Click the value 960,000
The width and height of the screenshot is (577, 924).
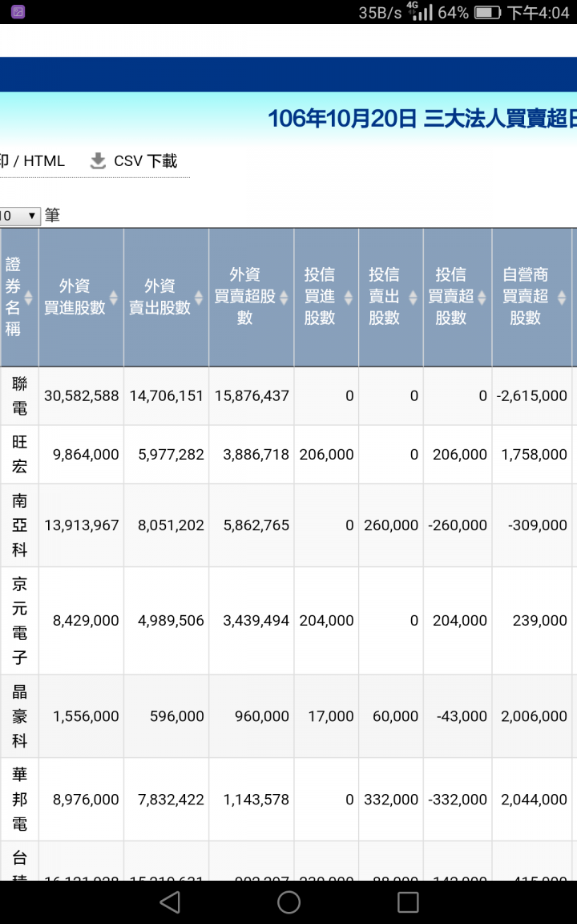click(x=262, y=716)
